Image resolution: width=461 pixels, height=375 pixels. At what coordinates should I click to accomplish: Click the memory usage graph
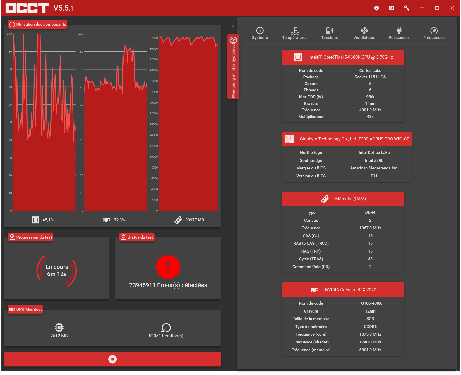click(x=188, y=124)
